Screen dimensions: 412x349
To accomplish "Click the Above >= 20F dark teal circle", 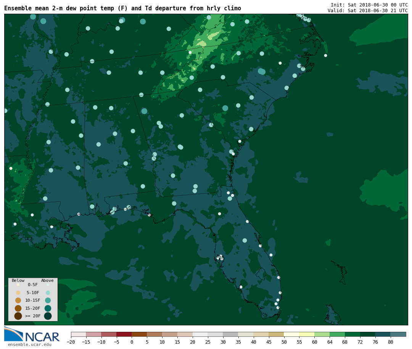I will (48, 316).
